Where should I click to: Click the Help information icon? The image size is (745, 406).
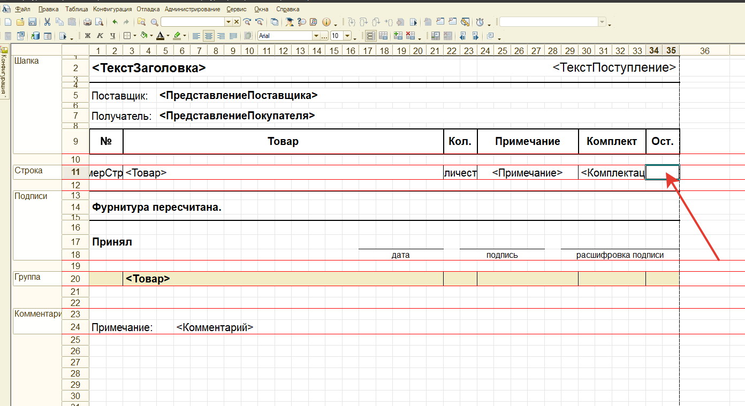point(326,22)
